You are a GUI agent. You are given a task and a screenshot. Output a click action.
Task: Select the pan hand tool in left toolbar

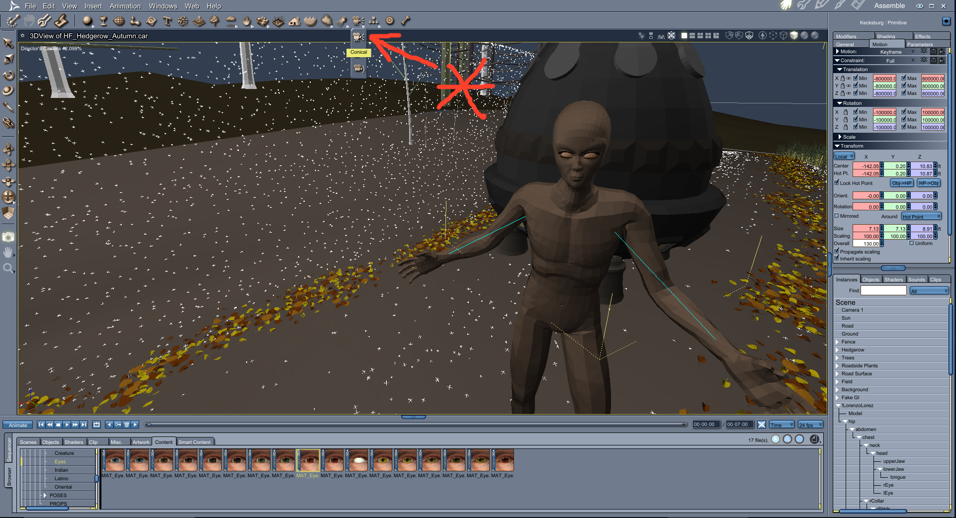pos(8,253)
